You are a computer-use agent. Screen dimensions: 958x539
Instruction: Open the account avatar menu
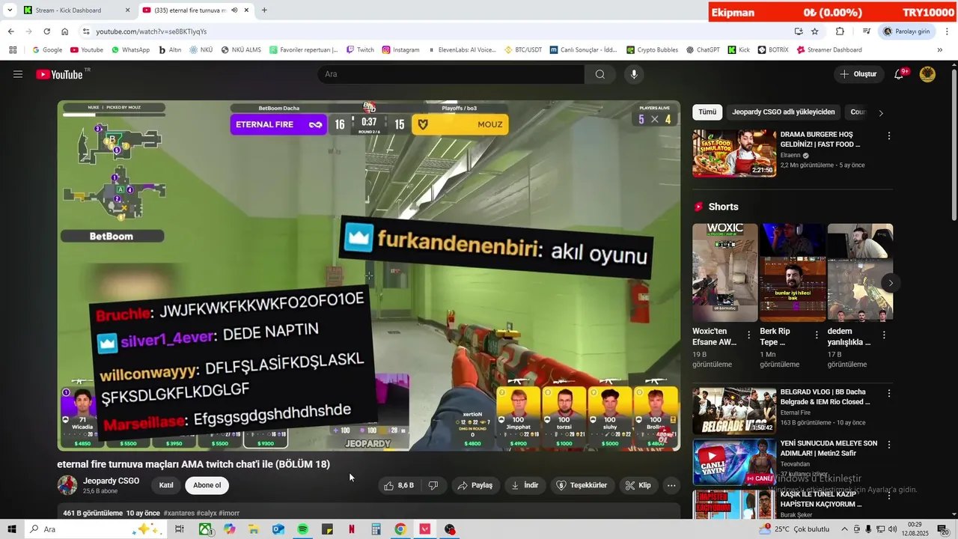[x=927, y=74]
